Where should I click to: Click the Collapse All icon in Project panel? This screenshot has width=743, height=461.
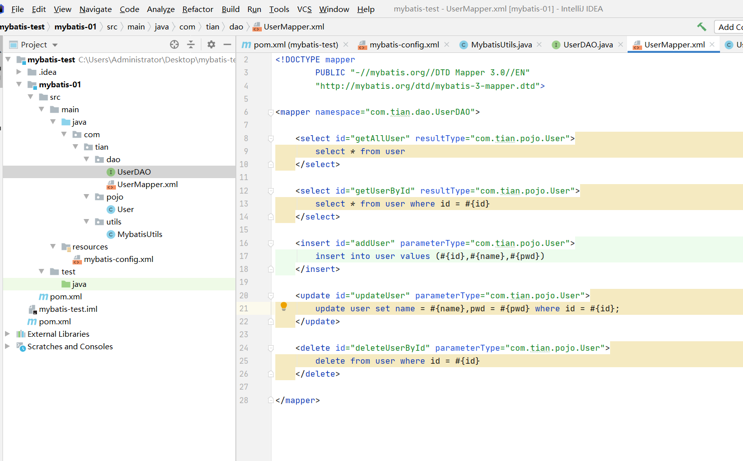pyautogui.click(x=191, y=44)
